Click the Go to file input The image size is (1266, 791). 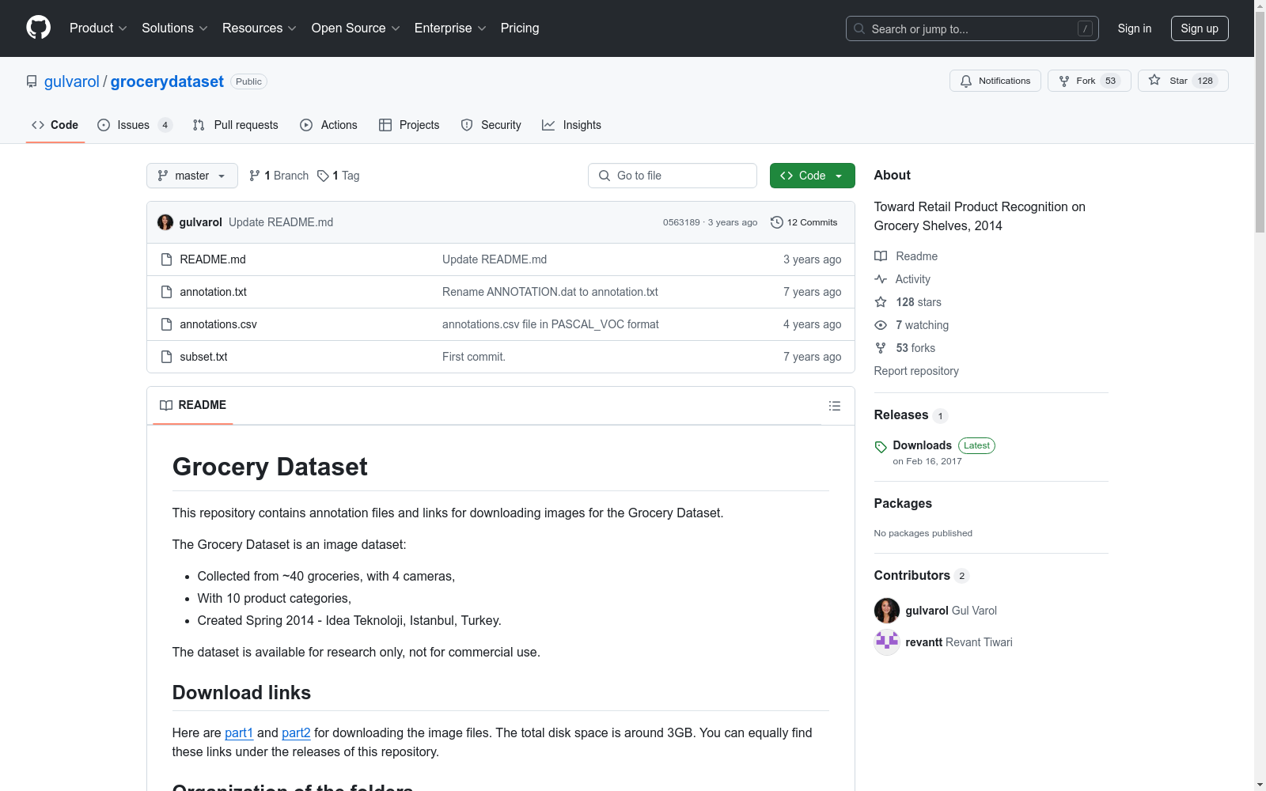[673, 176]
